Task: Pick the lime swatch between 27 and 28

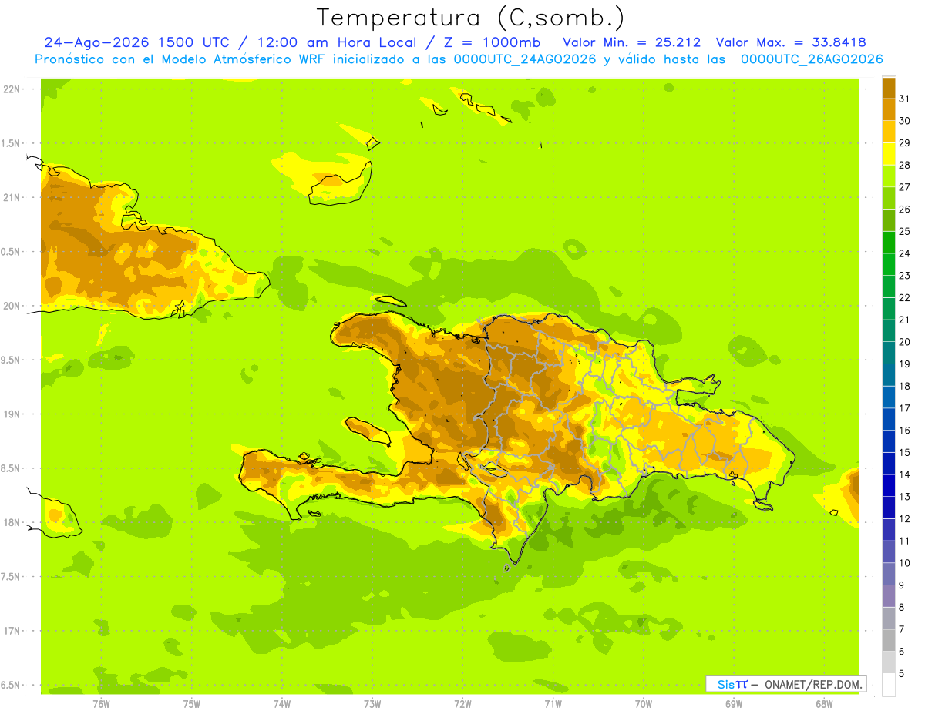Action: tap(889, 176)
